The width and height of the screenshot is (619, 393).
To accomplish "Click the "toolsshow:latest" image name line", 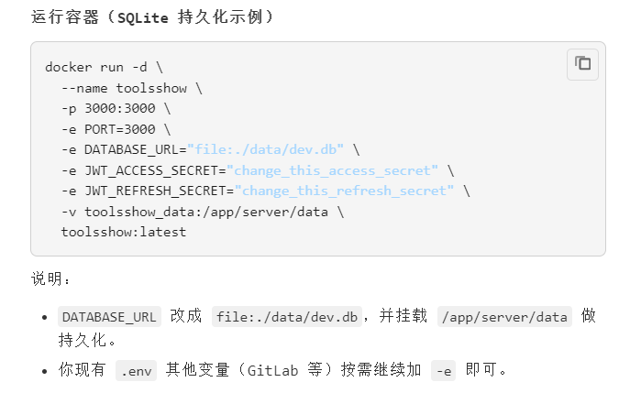I will tap(124, 232).
